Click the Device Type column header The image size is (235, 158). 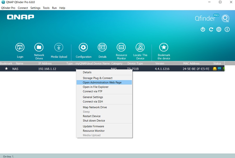pyautogui.click(x=135, y=63)
